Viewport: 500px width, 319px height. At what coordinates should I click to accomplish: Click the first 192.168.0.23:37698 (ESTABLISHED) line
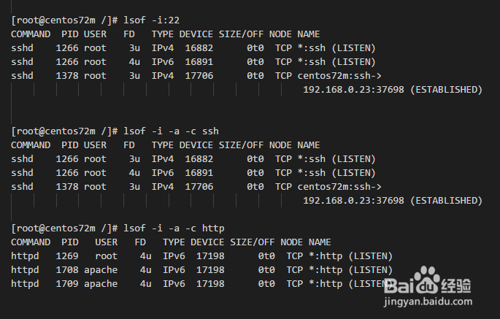tap(393, 90)
